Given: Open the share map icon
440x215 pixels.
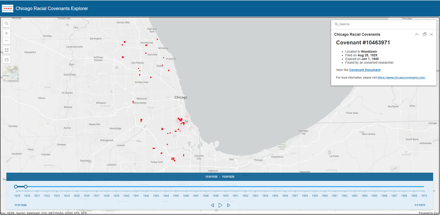Looking at the screenshot, I should (x=7, y=60).
